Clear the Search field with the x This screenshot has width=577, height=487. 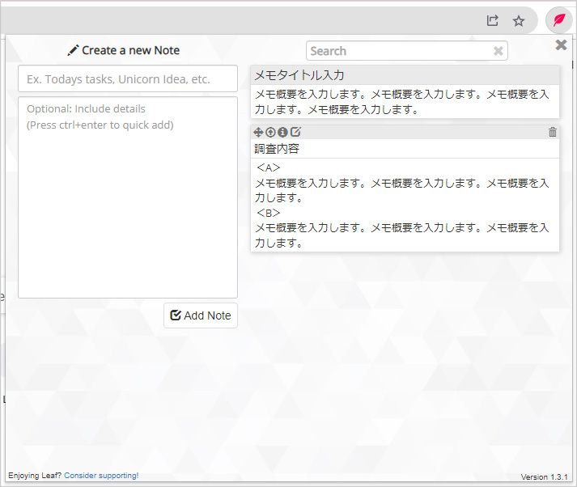pyautogui.click(x=499, y=51)
